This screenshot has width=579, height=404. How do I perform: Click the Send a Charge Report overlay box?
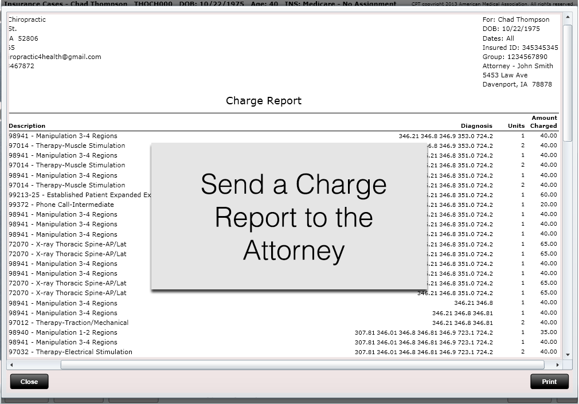click(288, 216)
